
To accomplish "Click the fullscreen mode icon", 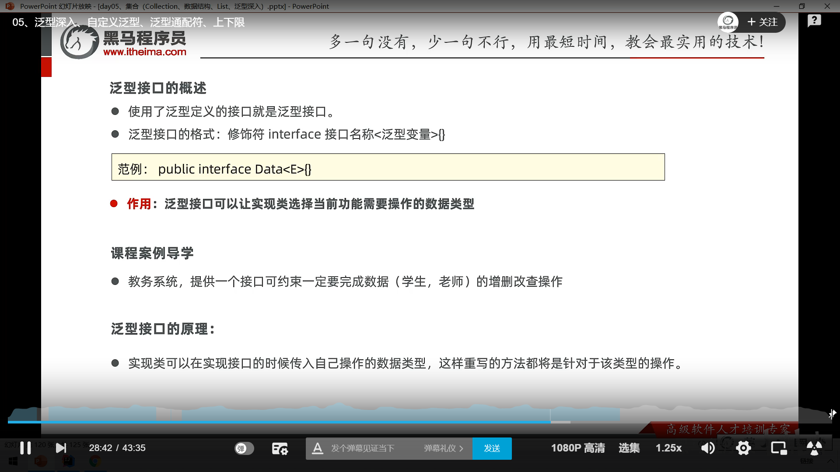I will click(x=814, y=448).
